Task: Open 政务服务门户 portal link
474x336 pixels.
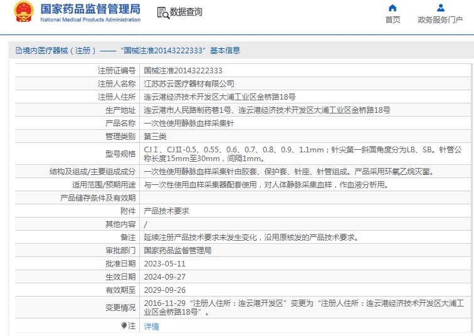Action: [x=440, y=19]
